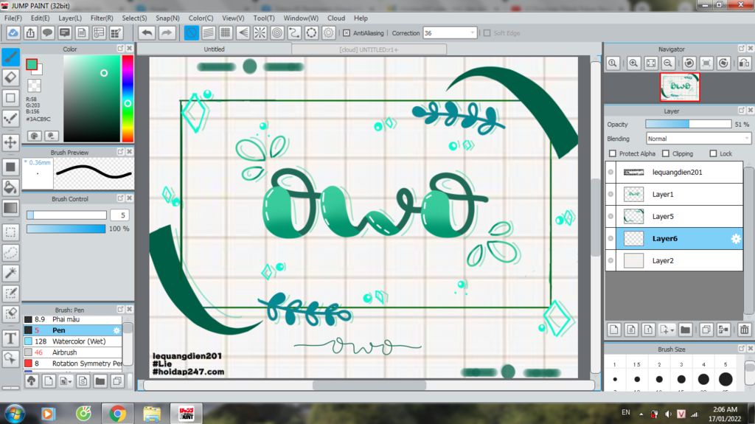Enable vanishing point snap
755x424 pixels.
(243, 32)
